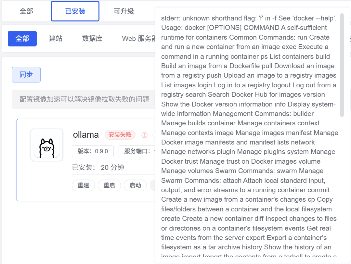
Task: Open the 可升级 tab
Action: pos(124,11)
